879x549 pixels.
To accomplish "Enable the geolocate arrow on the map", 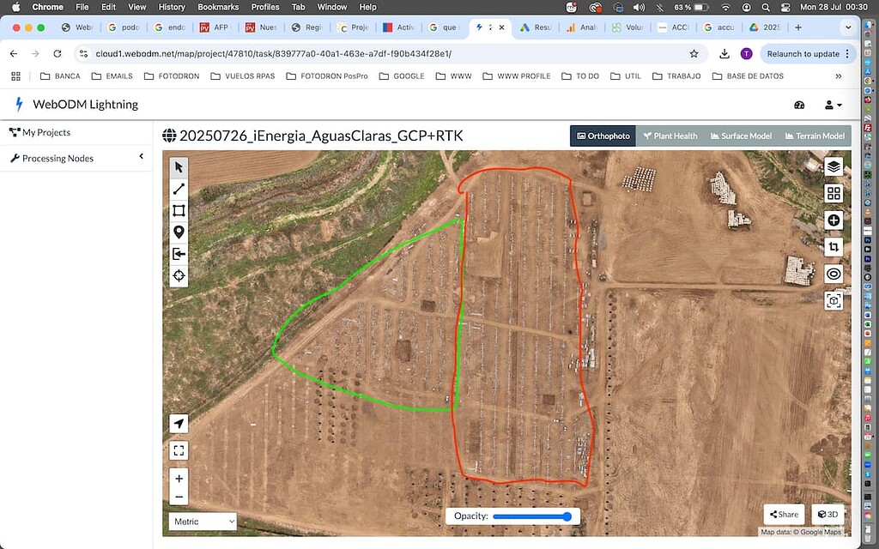I will point(179,423).
